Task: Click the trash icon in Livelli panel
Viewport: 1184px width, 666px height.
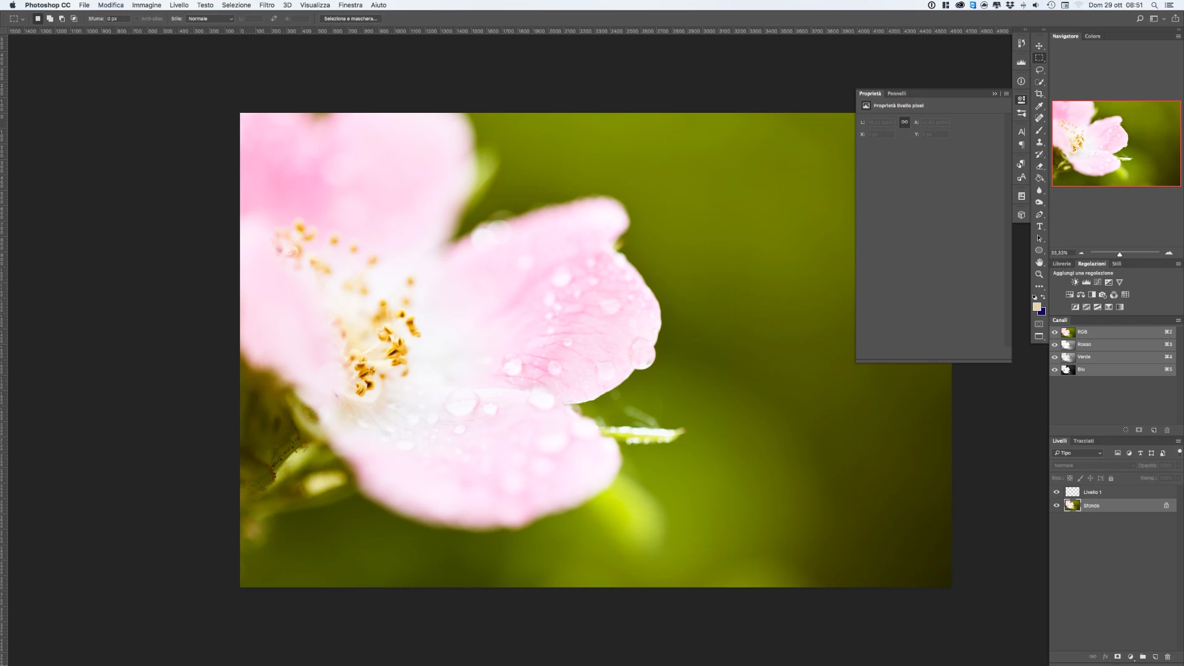Action: pos(1167,657)
